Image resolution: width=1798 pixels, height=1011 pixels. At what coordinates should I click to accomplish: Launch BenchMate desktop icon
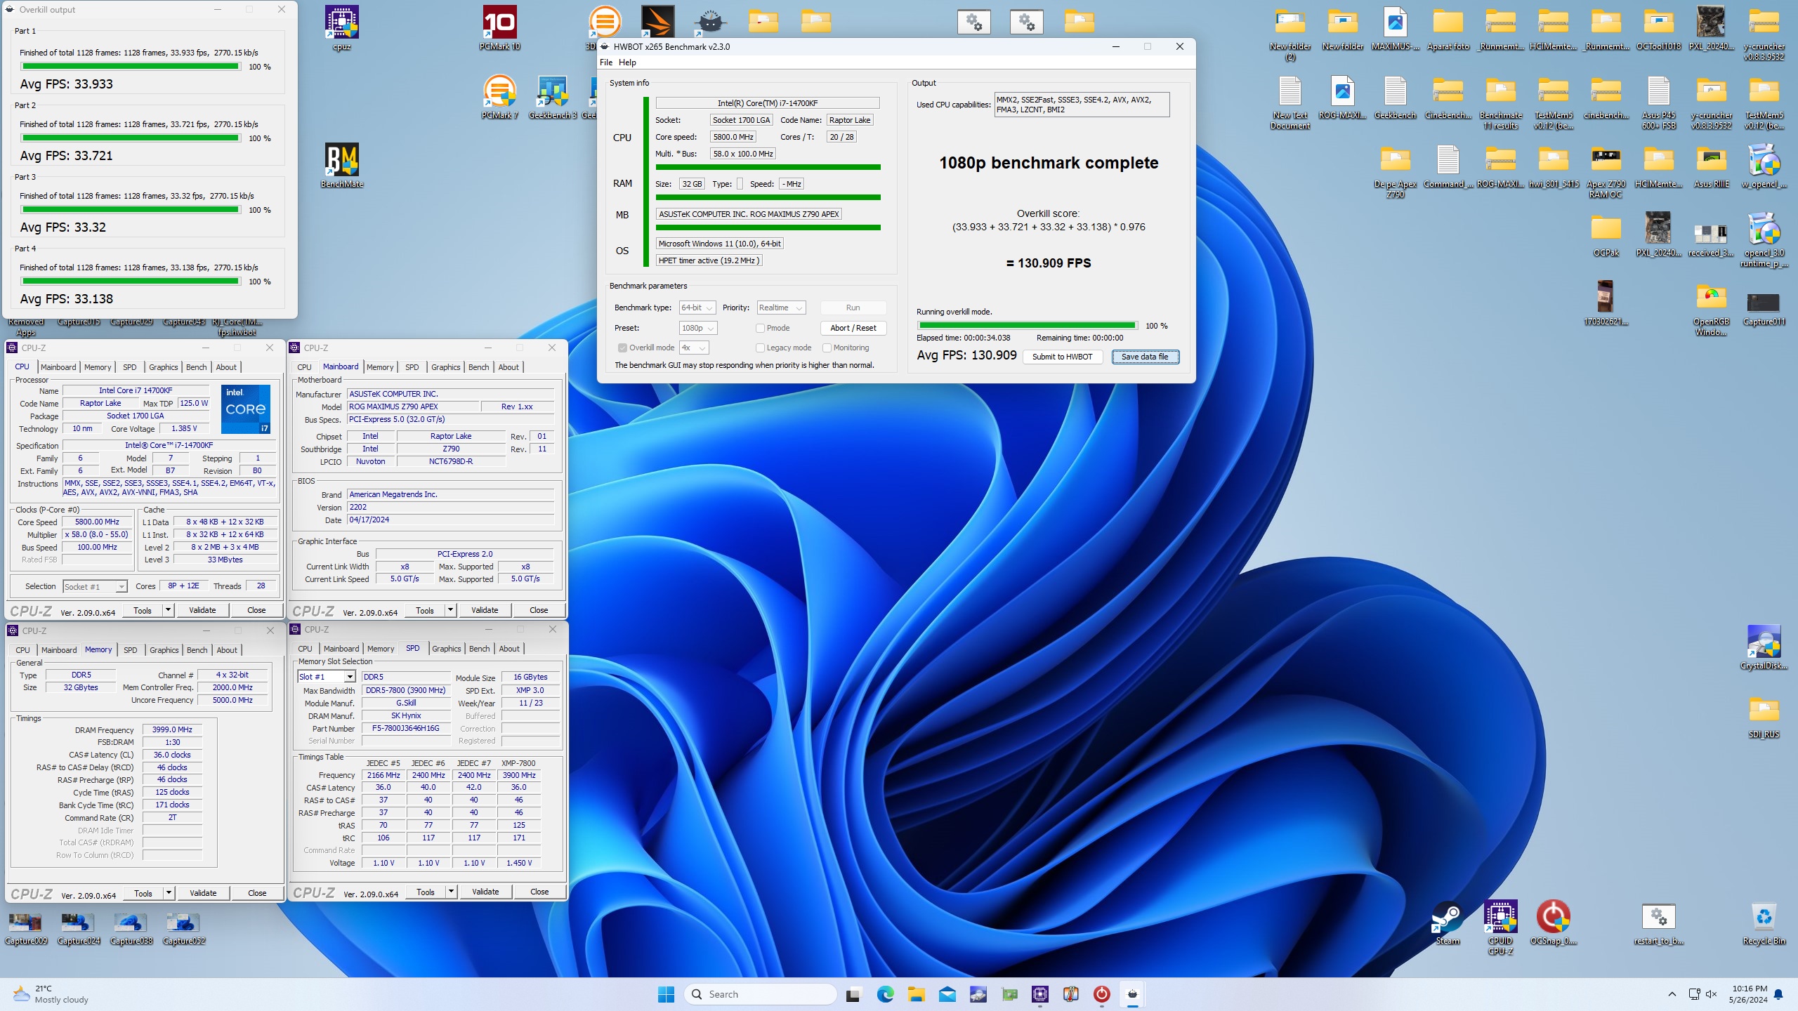point(342,166)
